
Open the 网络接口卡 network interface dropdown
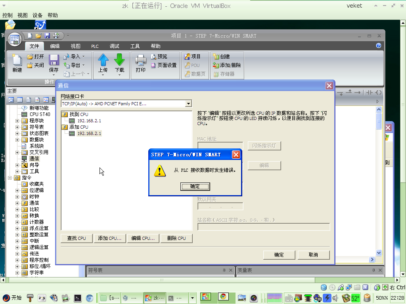(x=188, y=104)
